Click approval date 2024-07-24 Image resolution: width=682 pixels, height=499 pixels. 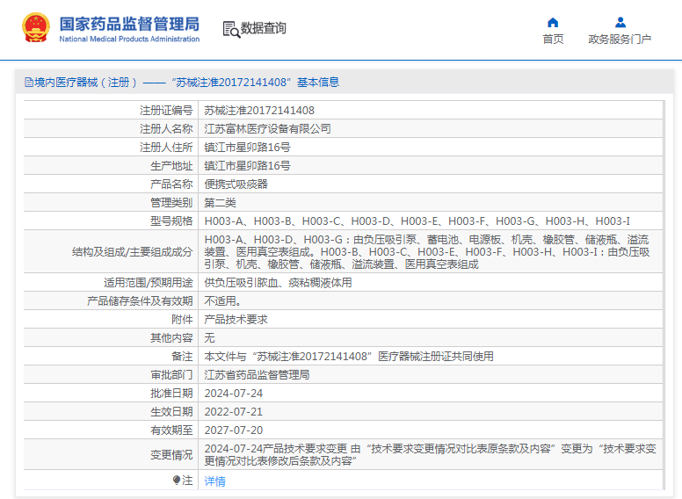(x=234, y=394)
